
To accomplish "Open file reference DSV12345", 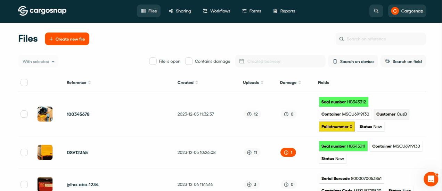I will [x=77, y=152].
